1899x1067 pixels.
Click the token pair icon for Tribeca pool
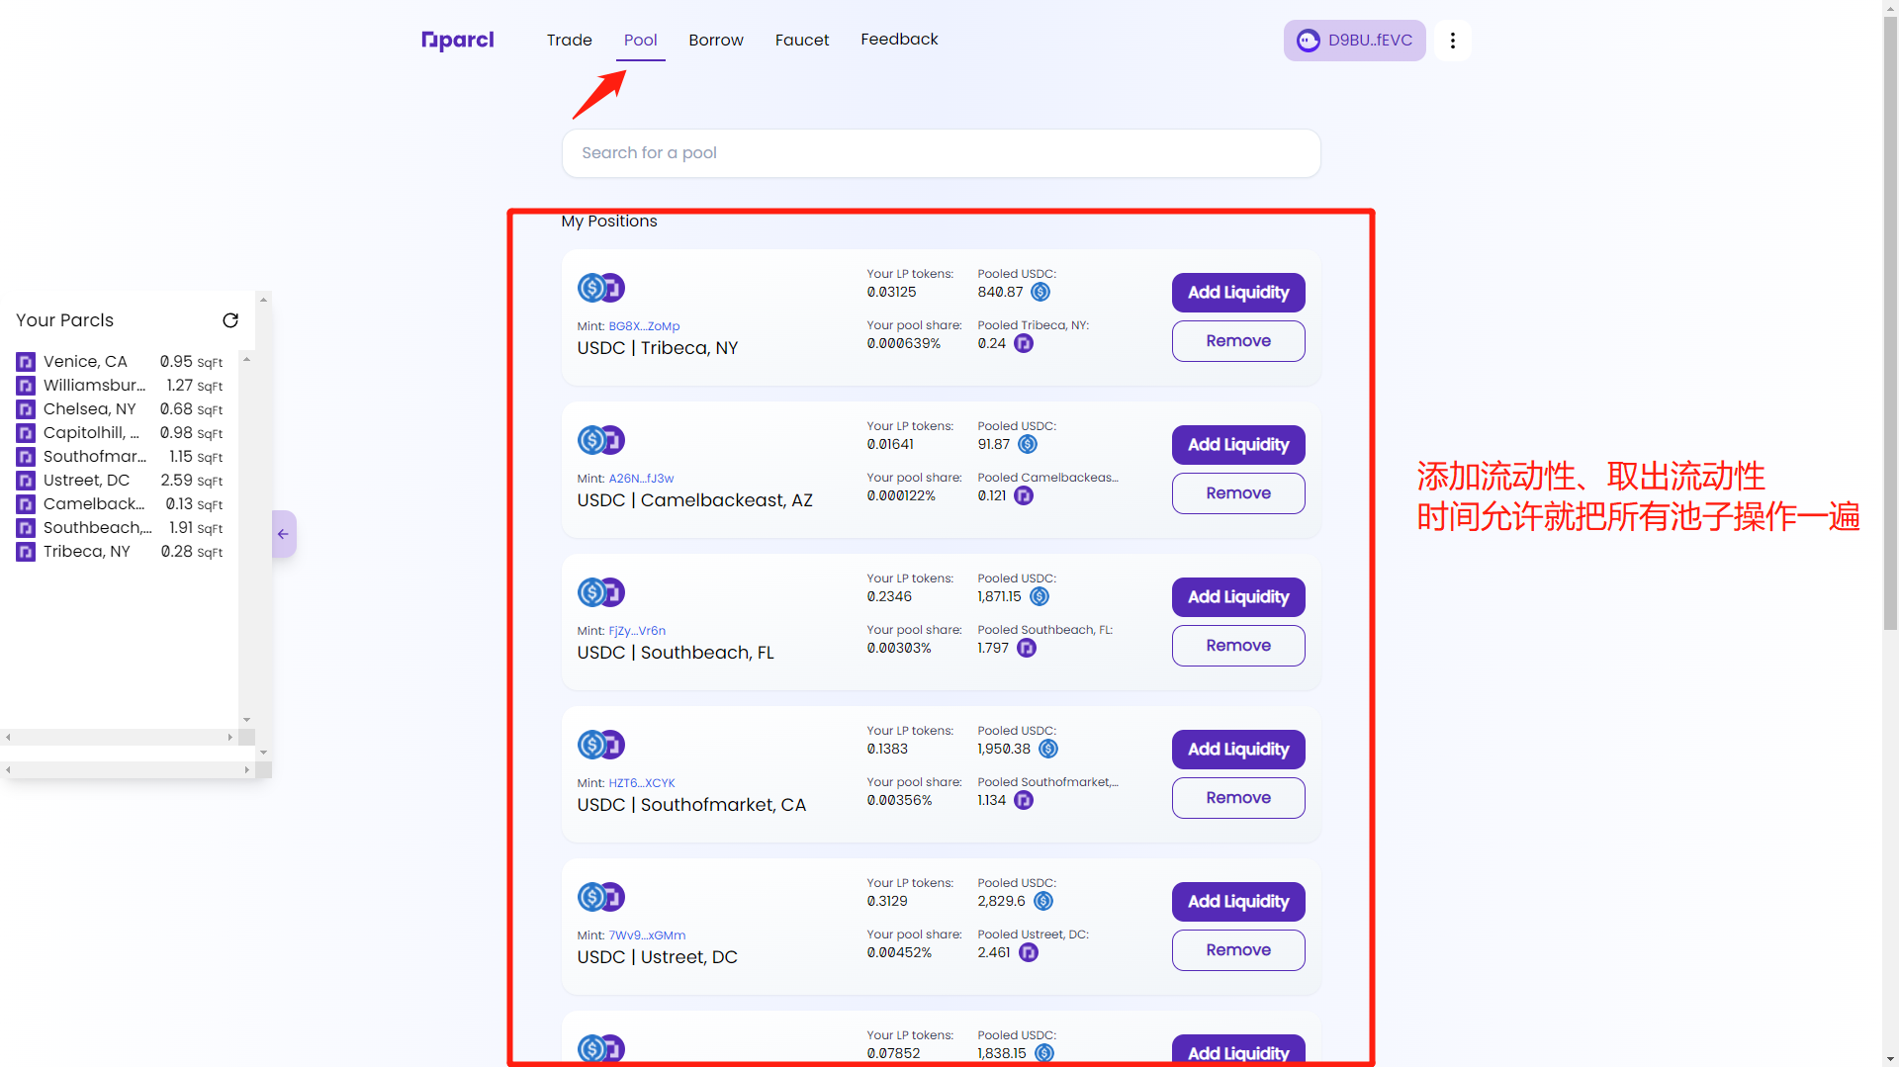(x=601, y=288)
